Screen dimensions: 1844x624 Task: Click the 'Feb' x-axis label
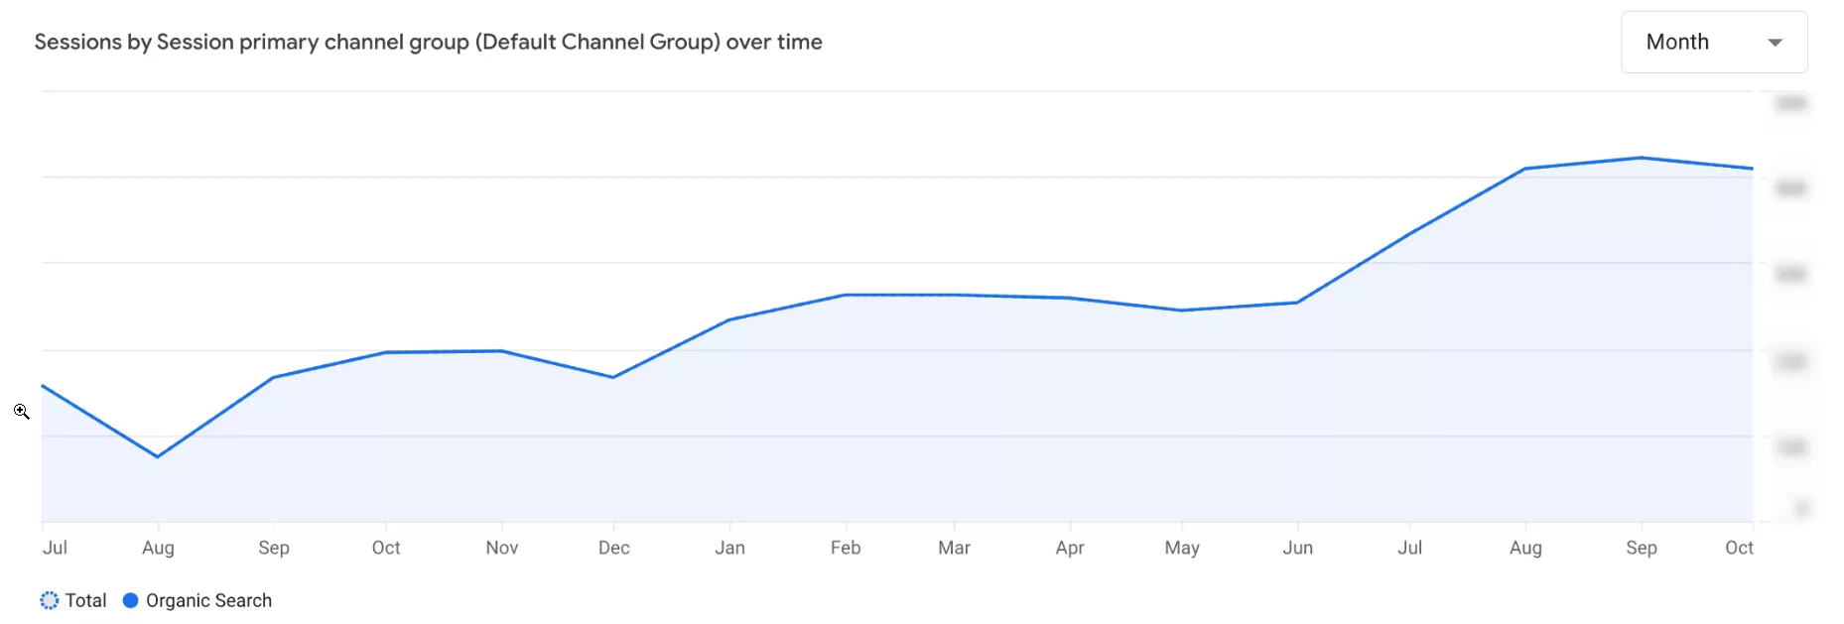point(846,548)
